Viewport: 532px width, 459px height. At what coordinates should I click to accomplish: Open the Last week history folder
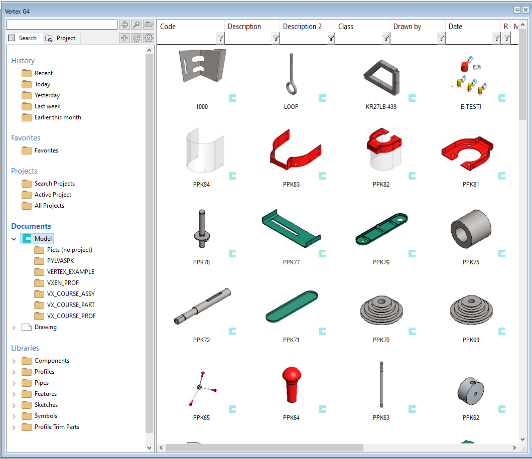tap(47, 106)
